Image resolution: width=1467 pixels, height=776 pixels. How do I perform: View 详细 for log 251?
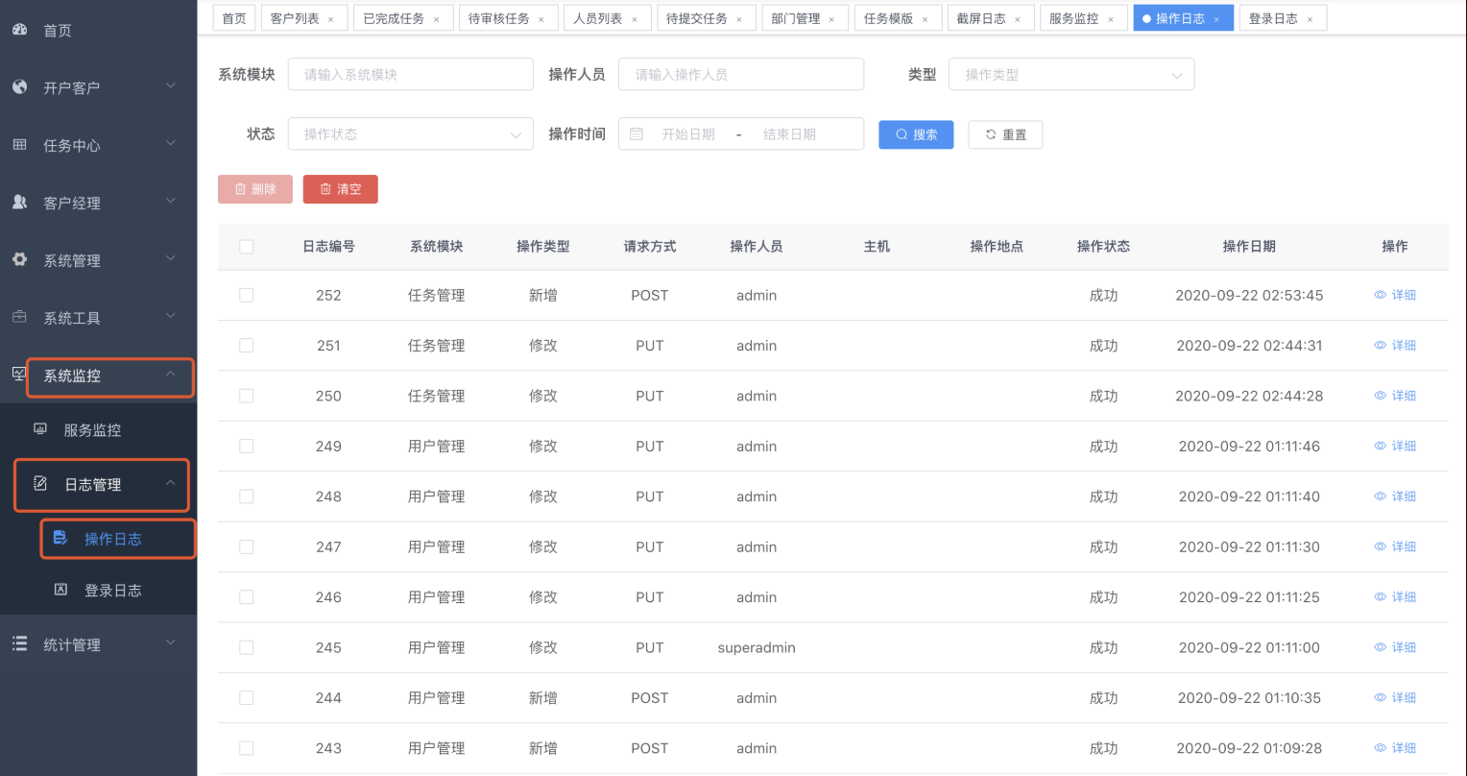coord(1395,345)
